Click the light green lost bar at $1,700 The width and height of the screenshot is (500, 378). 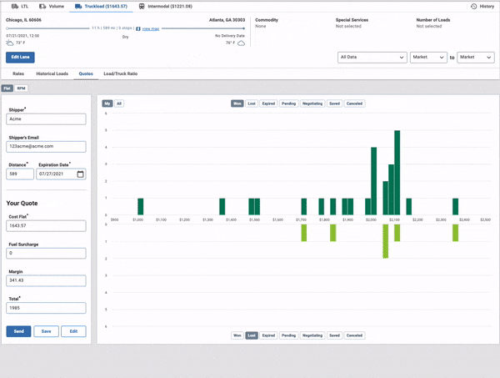[304, 233]
